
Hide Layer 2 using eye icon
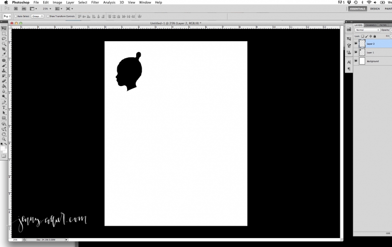pyautogui.click(x=356, y=44)
